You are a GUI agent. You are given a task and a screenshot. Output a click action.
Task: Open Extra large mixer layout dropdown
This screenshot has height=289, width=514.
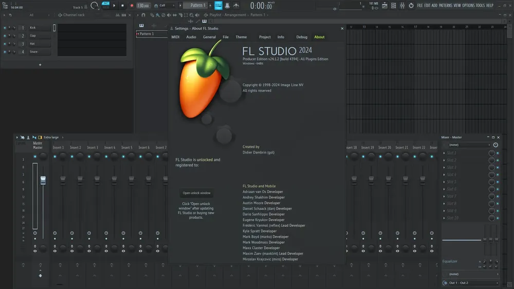pos(53,138)
